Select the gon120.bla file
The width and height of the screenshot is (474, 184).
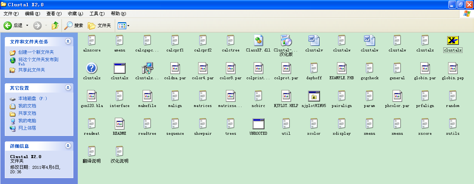91,96
